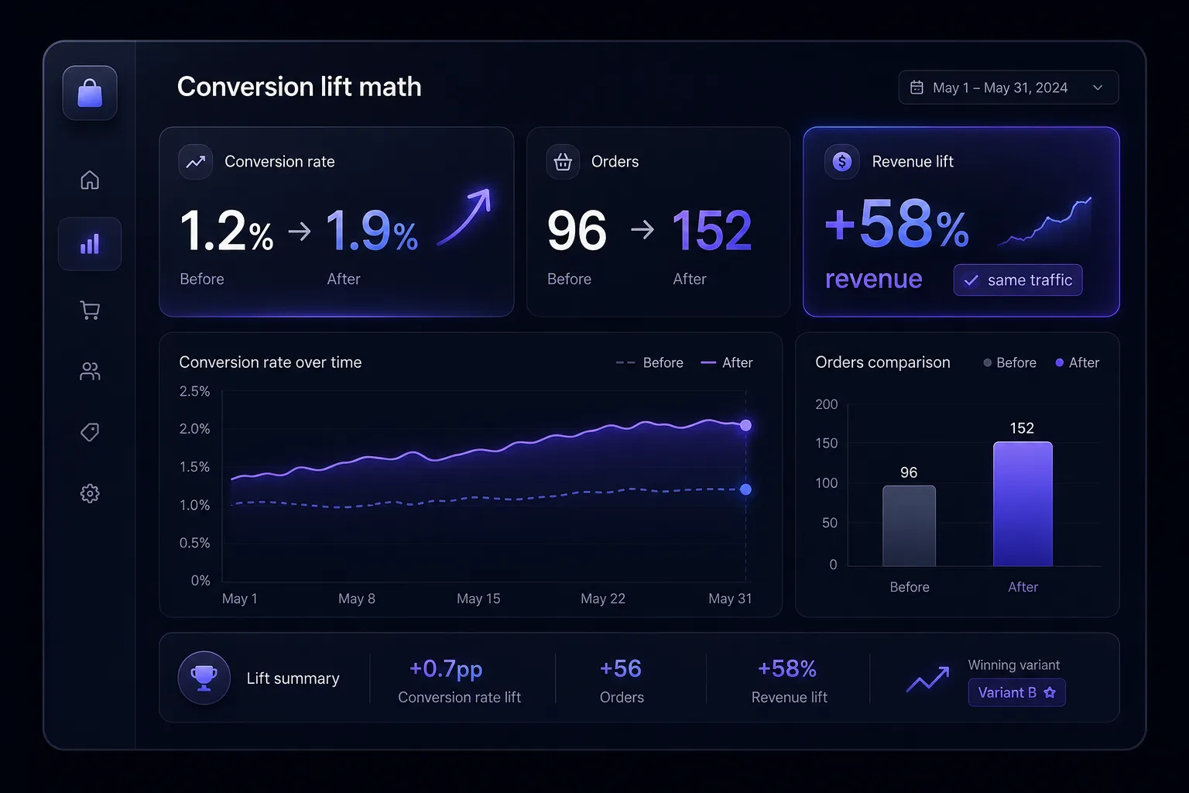Click the After x-axis label under bar chart

pos(1023,587)
